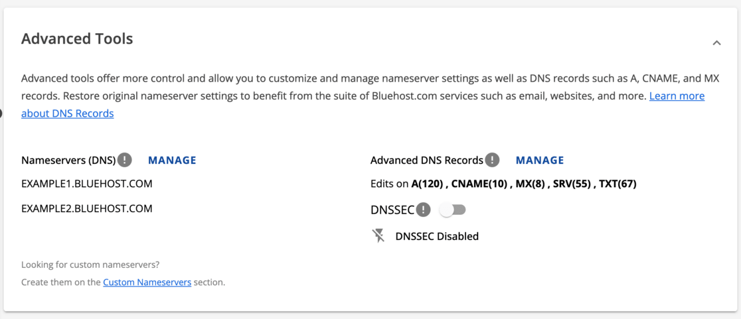
Task: Click the TXT(67) record count
Action: (617, 184)
